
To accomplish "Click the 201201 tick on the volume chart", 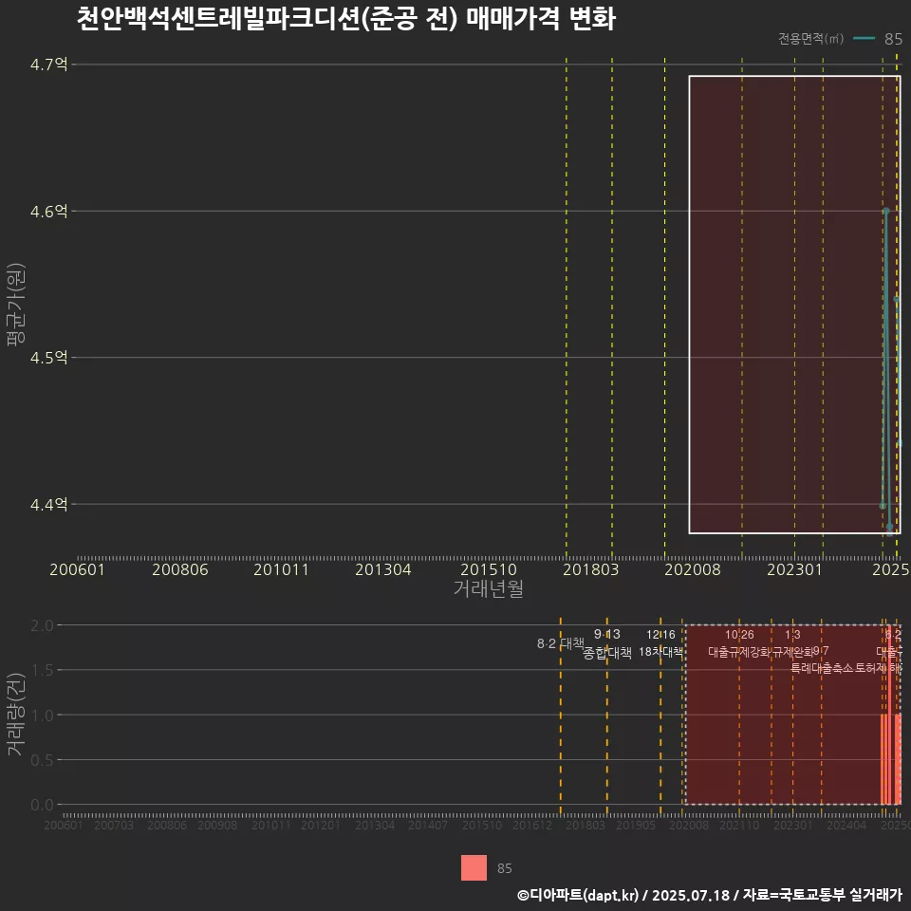I will point(321,825).
